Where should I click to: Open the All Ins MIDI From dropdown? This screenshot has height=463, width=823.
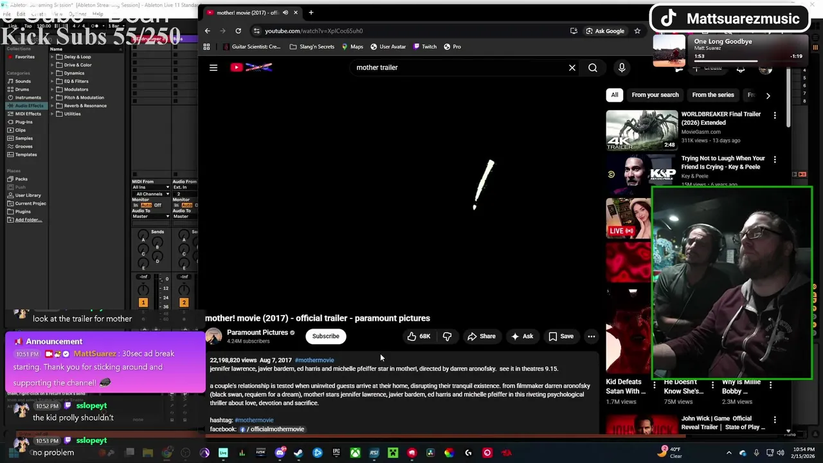click(x=151, y=187)
